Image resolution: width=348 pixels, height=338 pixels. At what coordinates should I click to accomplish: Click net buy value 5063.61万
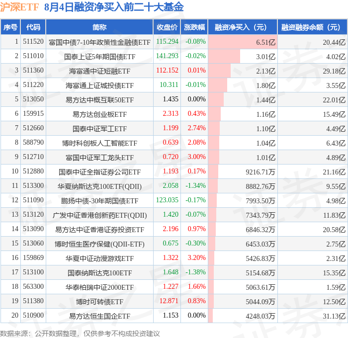tap(261, 287)
